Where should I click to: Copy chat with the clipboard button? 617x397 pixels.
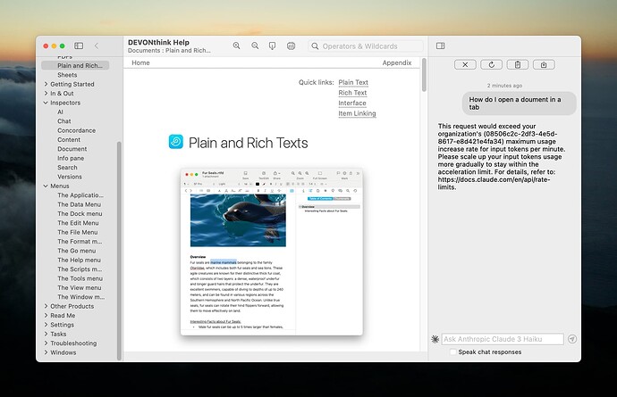[517, 64]
